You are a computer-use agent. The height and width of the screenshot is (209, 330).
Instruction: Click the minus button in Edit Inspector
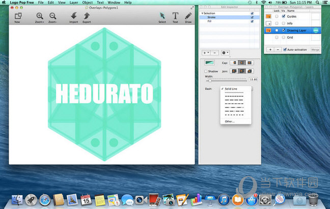tap(214, 53)
